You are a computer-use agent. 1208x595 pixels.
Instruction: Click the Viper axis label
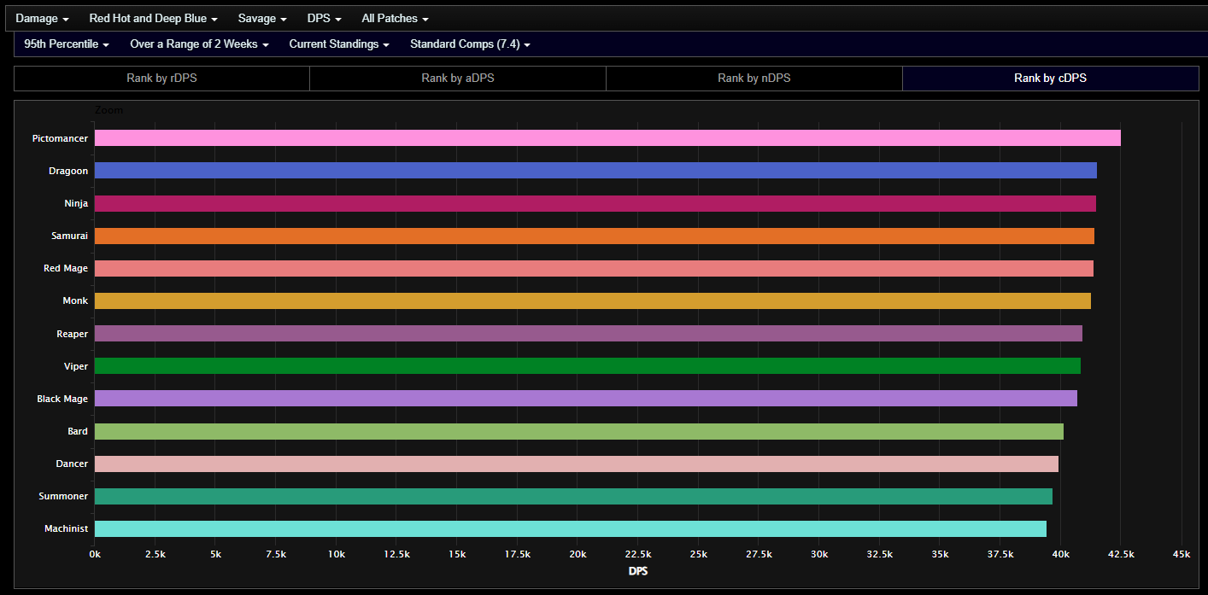point(76,366)
